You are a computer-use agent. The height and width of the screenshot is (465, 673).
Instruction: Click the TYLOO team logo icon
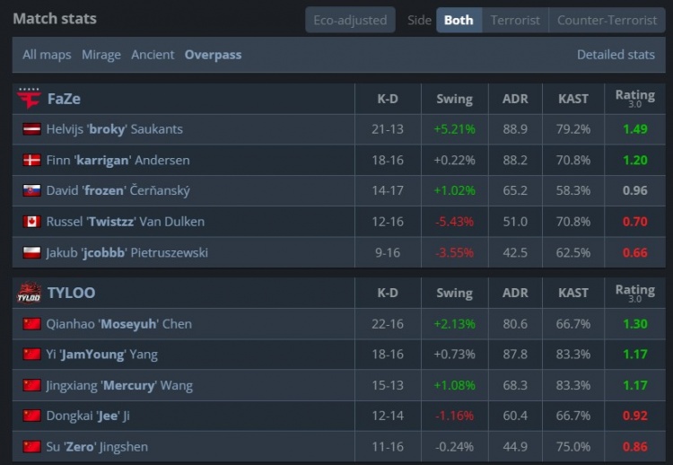tap(29, 293)
